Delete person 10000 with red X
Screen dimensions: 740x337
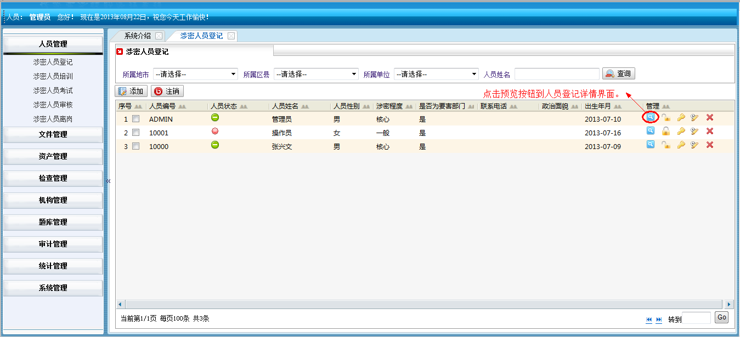point(710,144)
